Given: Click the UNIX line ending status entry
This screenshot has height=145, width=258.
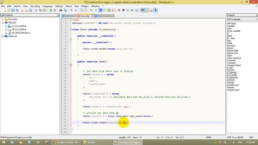Looking at the screenshot, I should click(x=209, y=137).
